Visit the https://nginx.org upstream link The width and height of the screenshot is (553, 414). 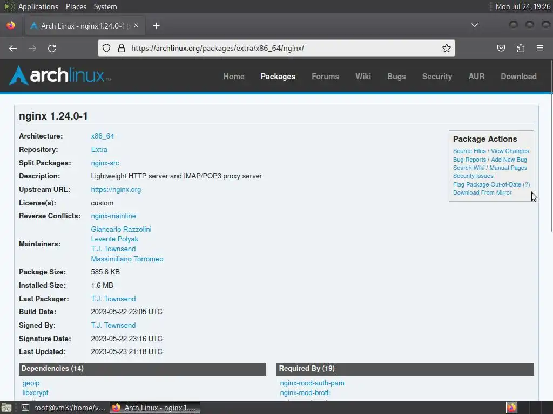(x=116, y=189)
